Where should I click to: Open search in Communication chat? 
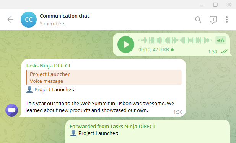click(198, 20)
